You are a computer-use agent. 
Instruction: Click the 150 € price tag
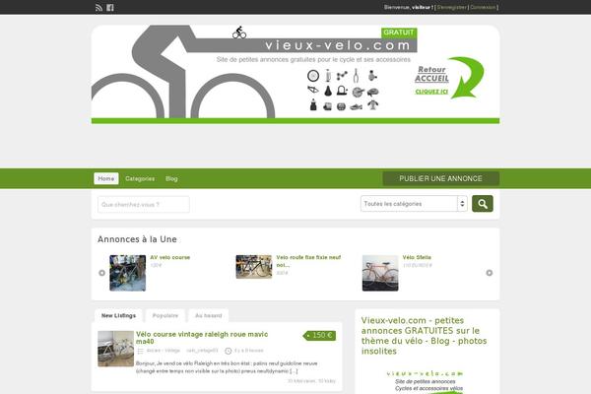319,336
